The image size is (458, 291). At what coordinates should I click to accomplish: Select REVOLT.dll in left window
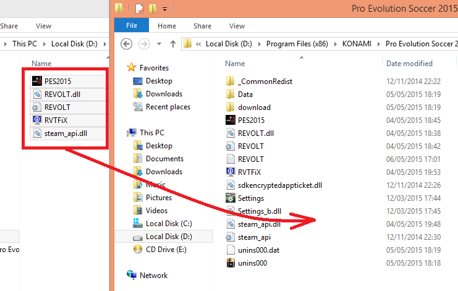(x=68, y=95)
